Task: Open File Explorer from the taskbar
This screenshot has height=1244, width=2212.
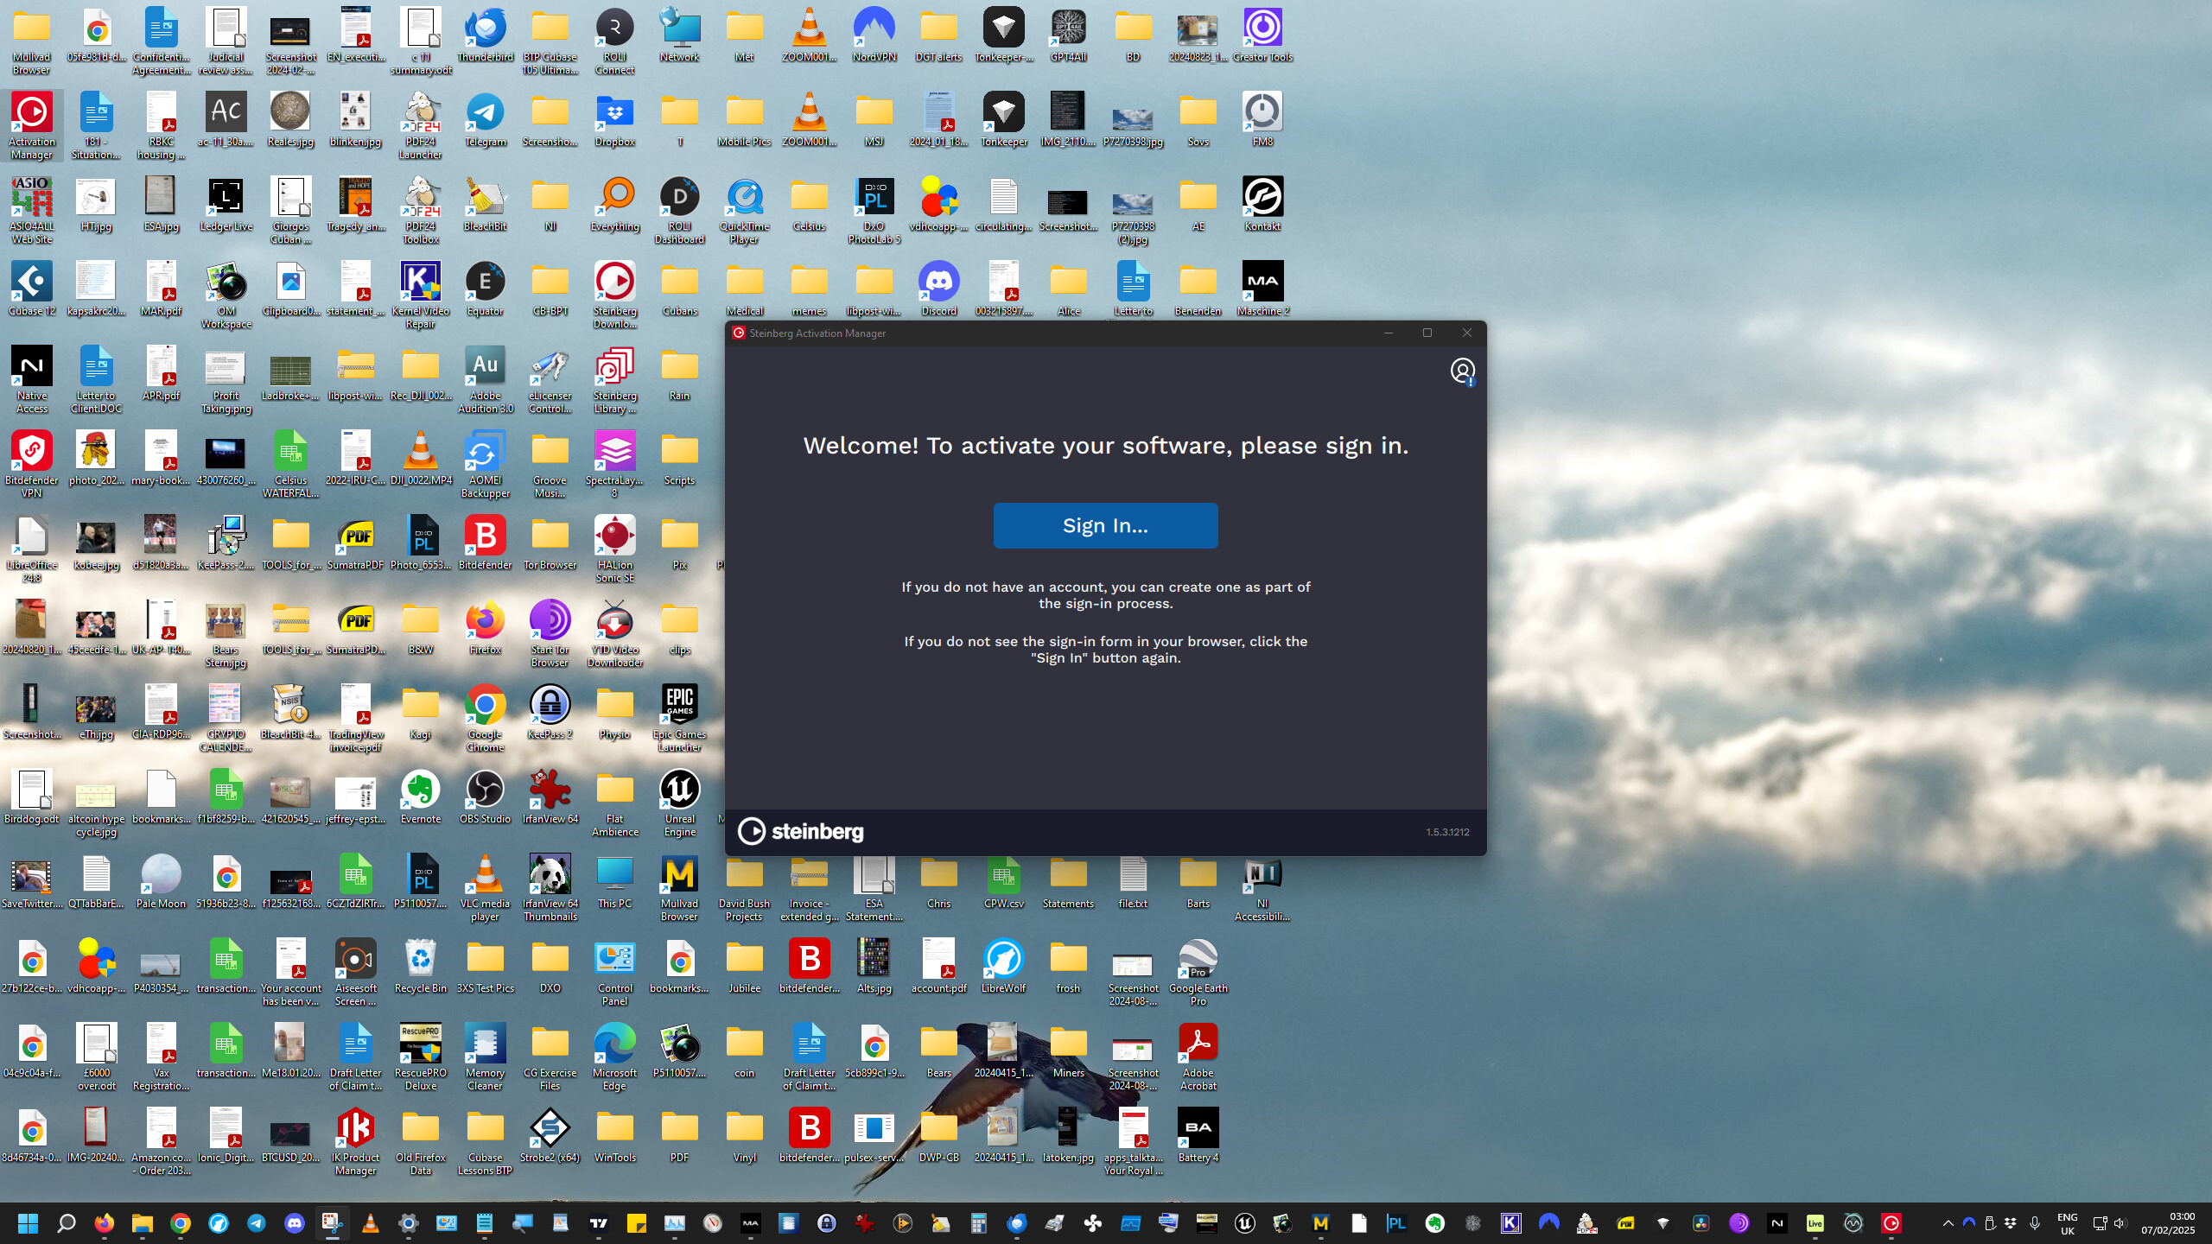Action: pyautogui.click(x=142, y=1223)
